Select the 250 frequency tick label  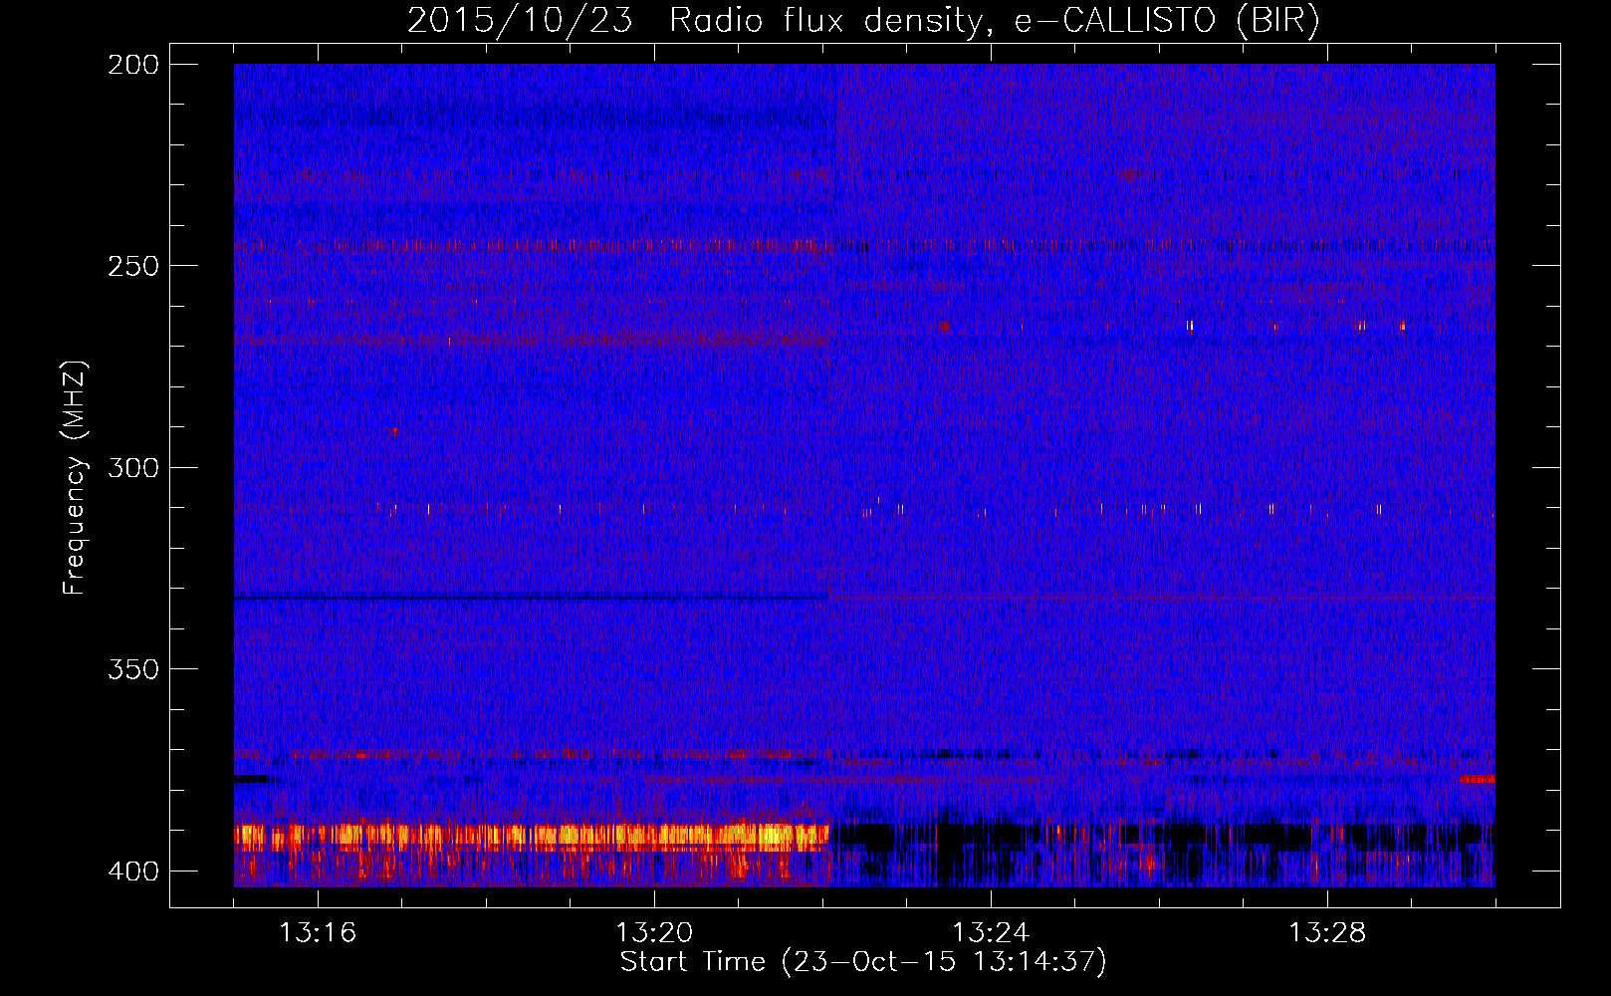click(x=133, y=266)
